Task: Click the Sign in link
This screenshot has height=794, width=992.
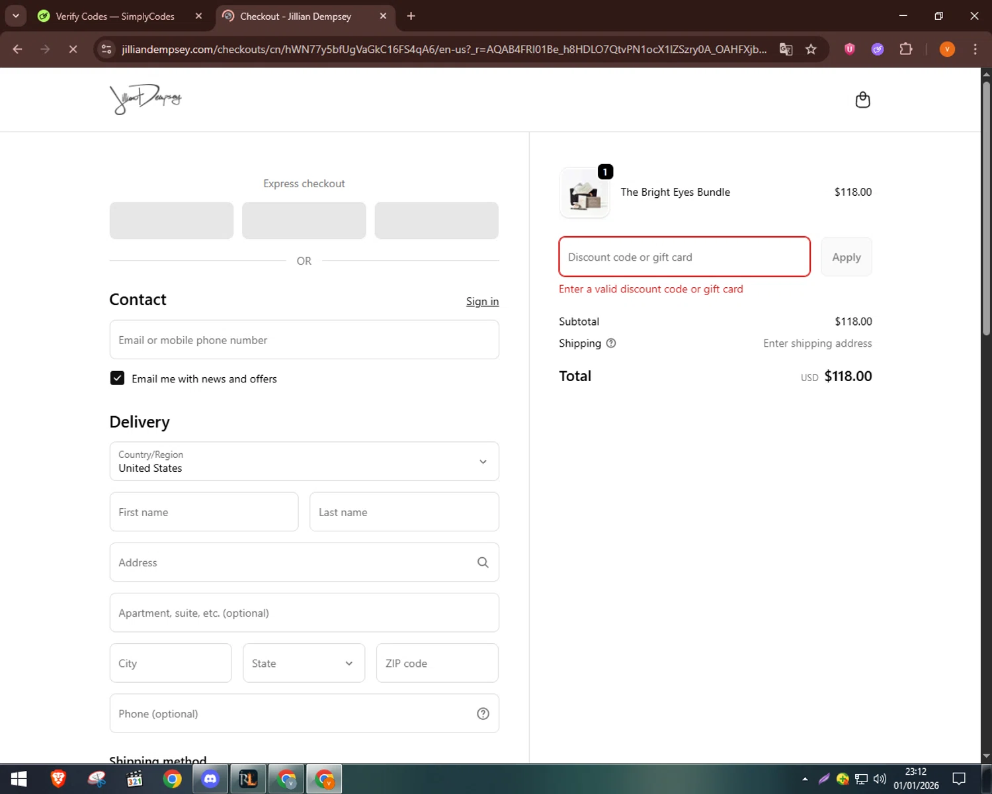Action: tap(482, 301)
